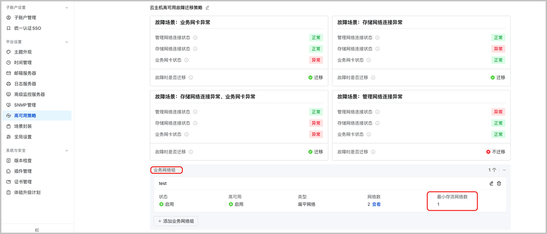Click 异常 badge for 管理网络连接状态 in 管理网络连接异常 card
Screen dimensions: 547x234
(498, 112)
